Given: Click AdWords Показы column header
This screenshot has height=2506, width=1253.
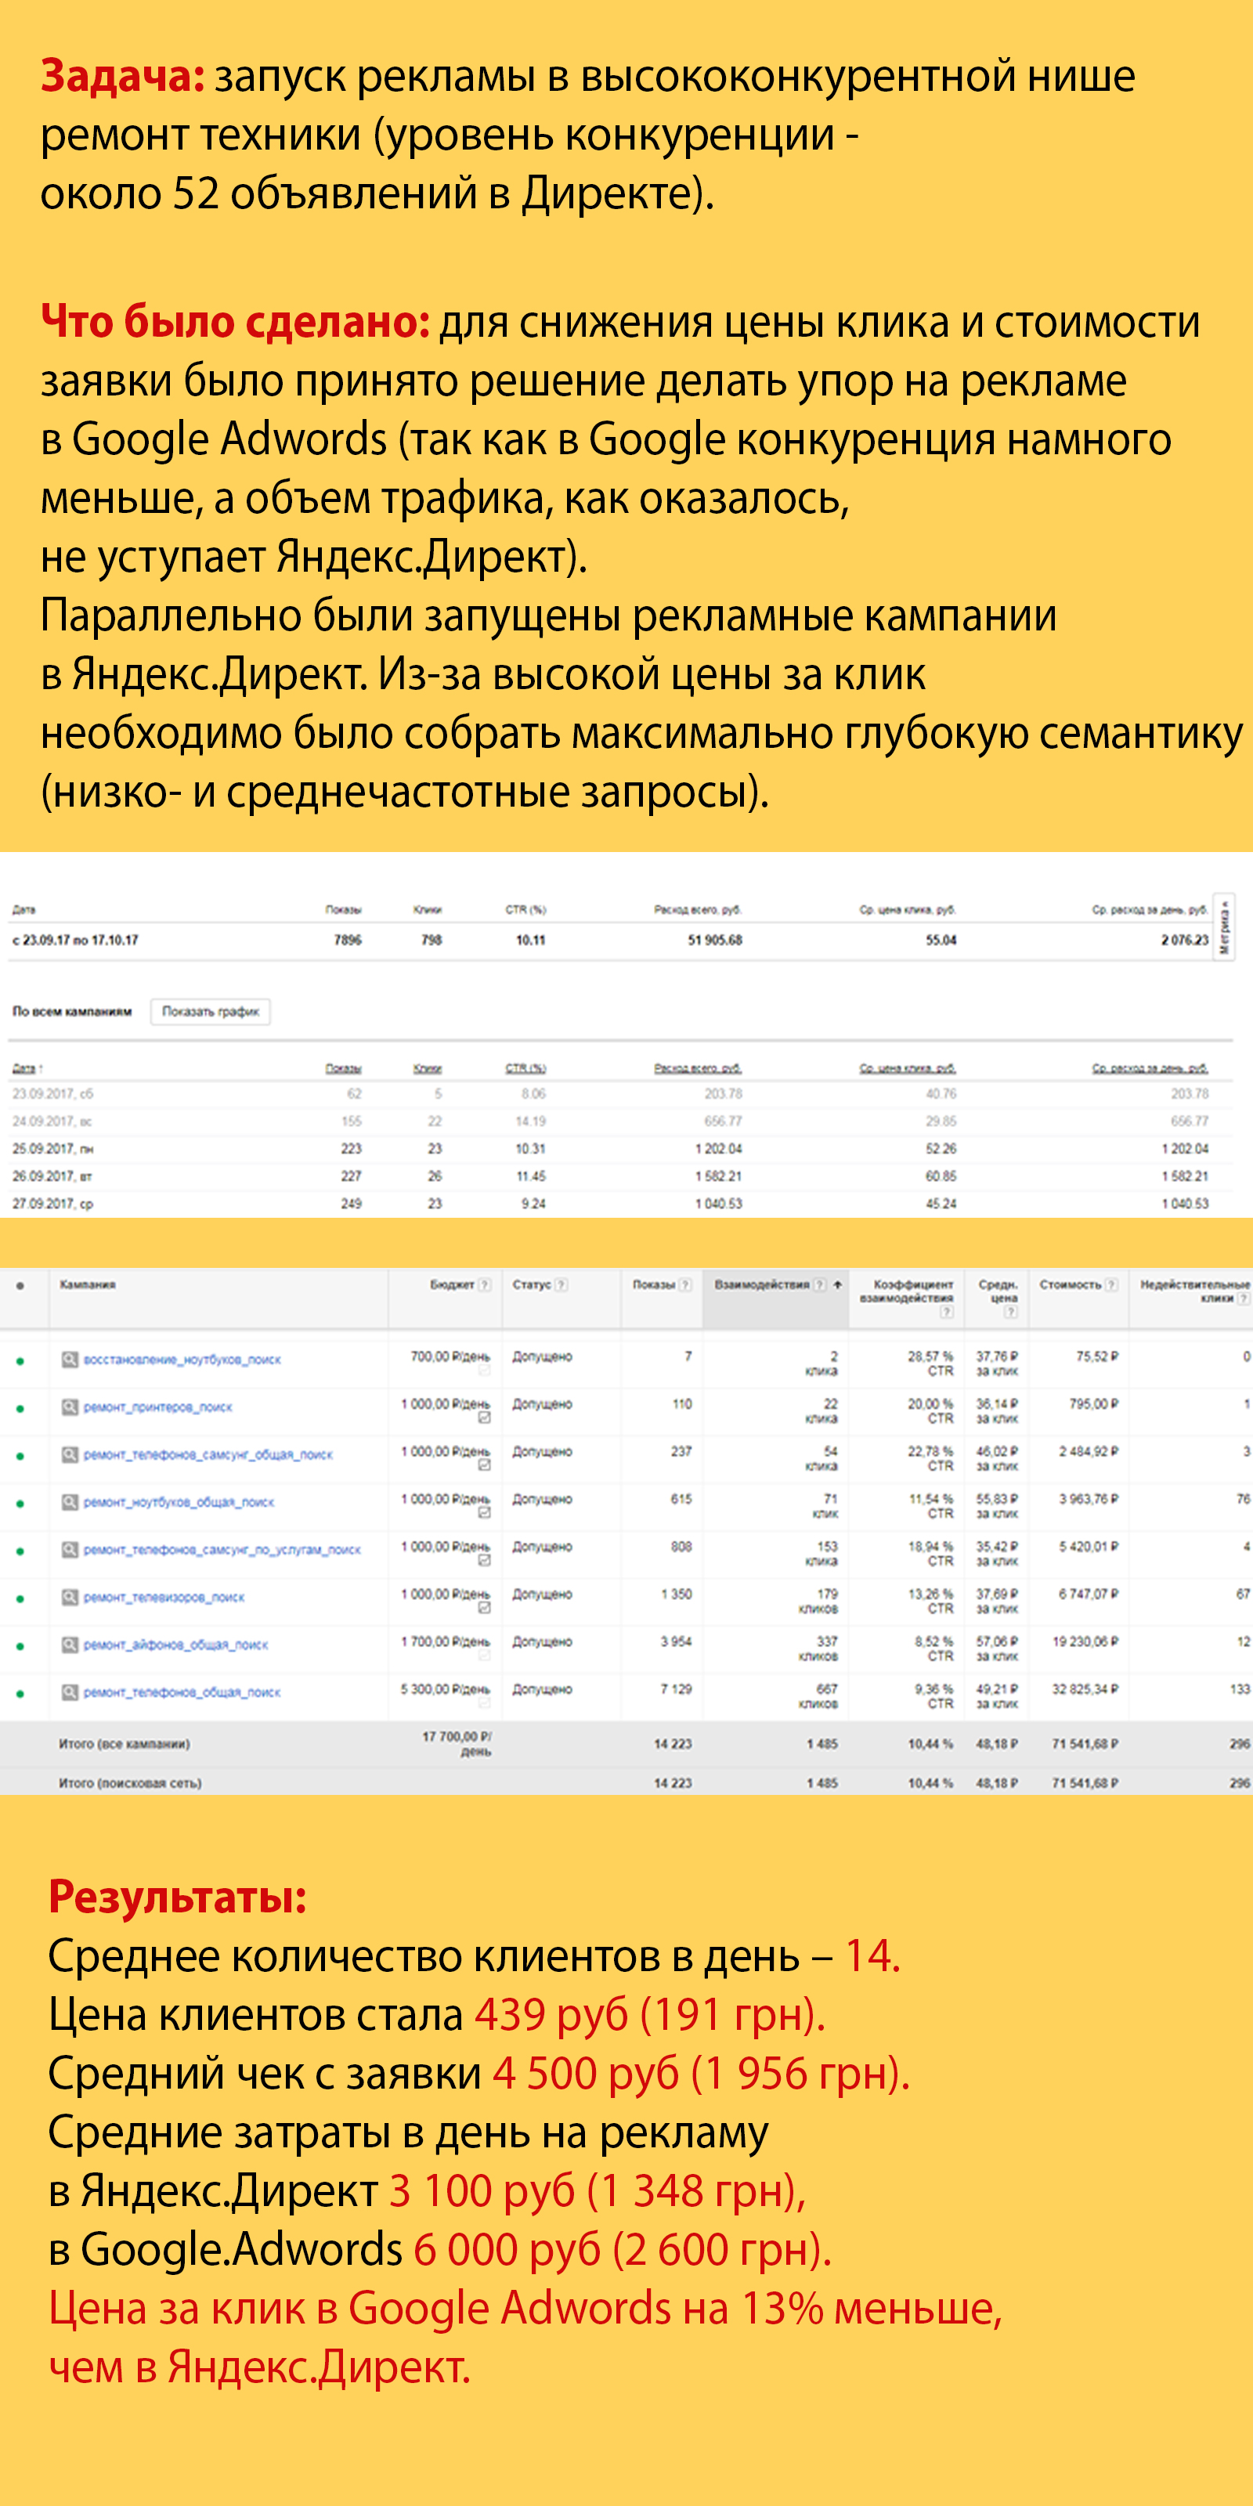Looking at the screenshot, I should coord(654,1285).
